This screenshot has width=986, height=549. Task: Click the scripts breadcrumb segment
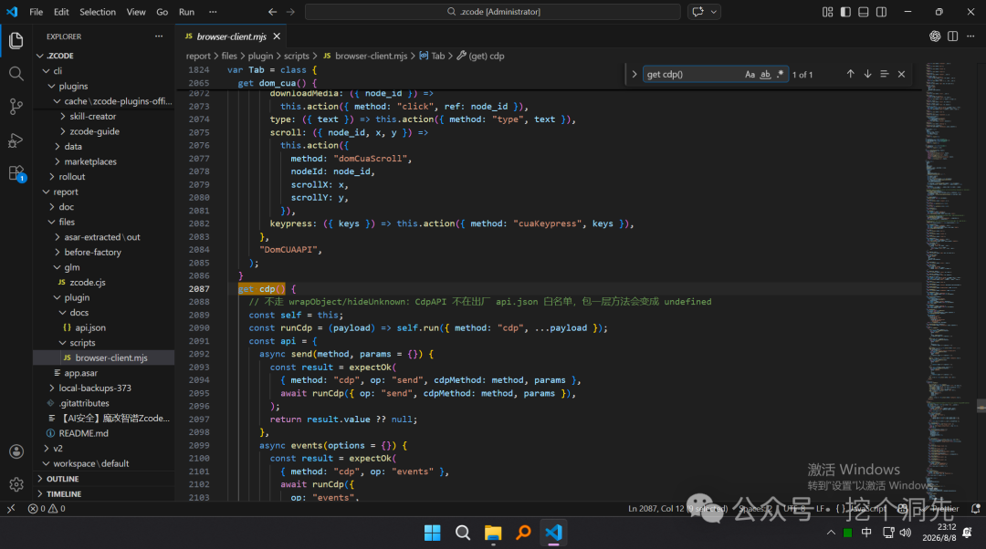(x=296, y=56)
